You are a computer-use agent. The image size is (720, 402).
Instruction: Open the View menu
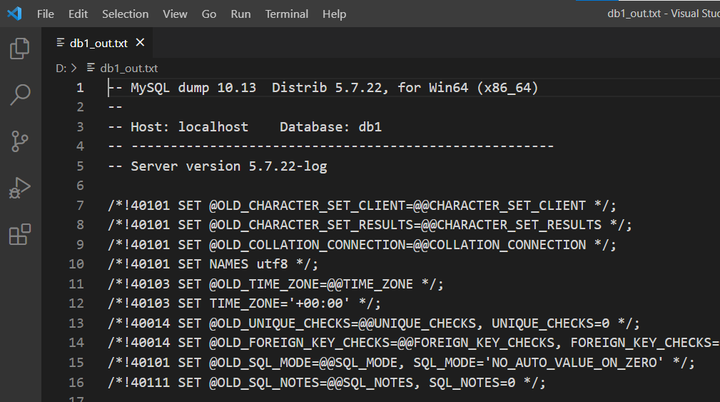pos(175,14)
